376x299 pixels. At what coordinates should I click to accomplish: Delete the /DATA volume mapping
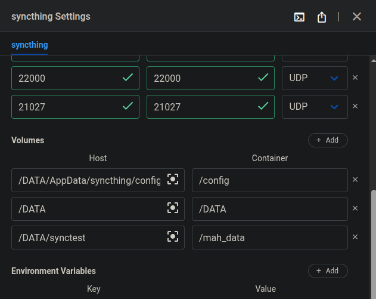click(355, 208)
